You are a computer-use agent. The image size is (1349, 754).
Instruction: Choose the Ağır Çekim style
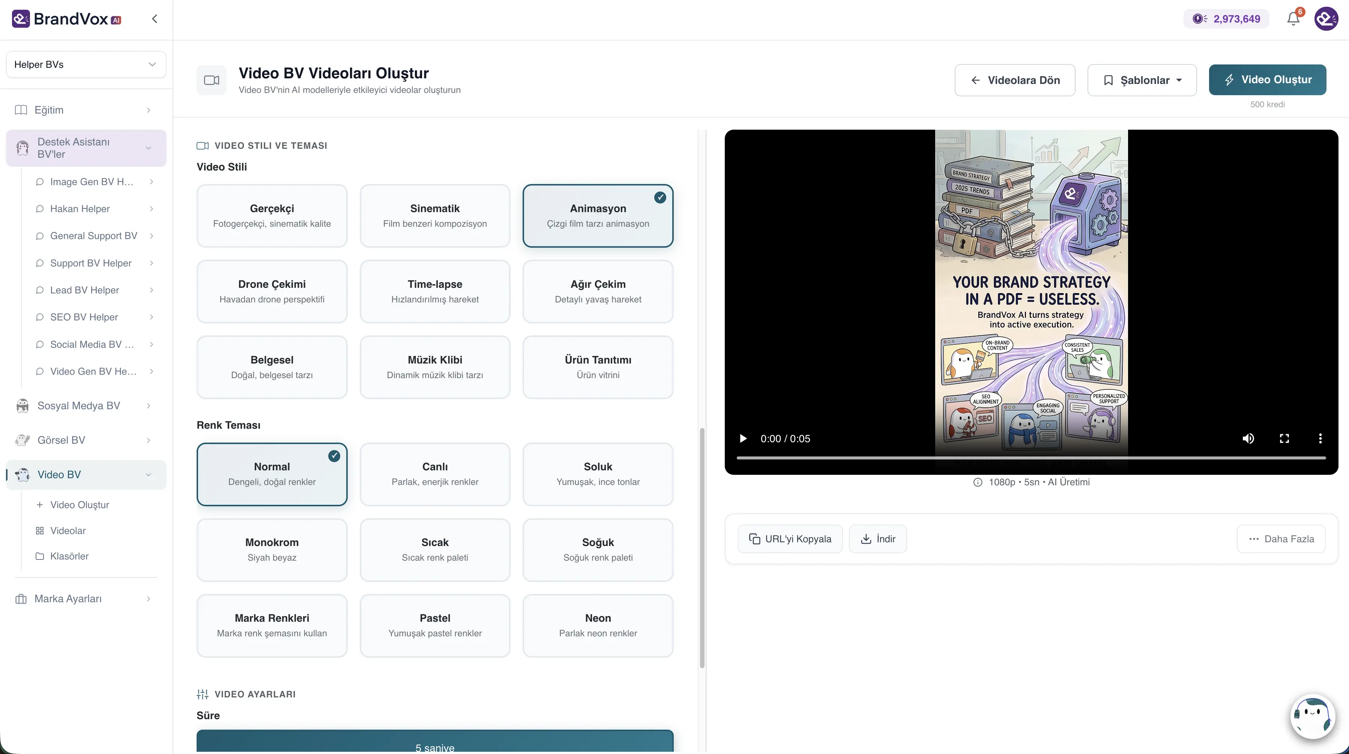(598, 292)
